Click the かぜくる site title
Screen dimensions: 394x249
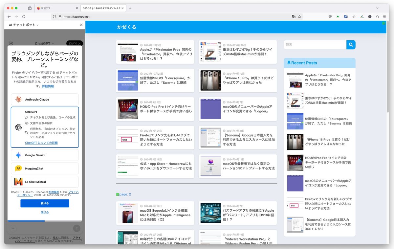click(127, 27)
